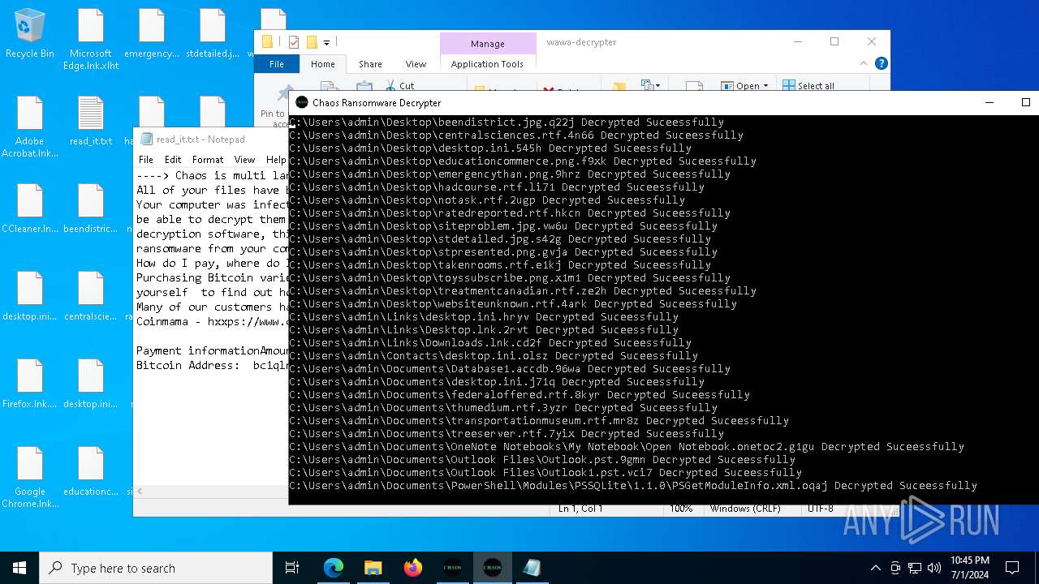Select the read_it.txt desktop file
Viewport: 1039px width, 584px height.
[91, 122]
